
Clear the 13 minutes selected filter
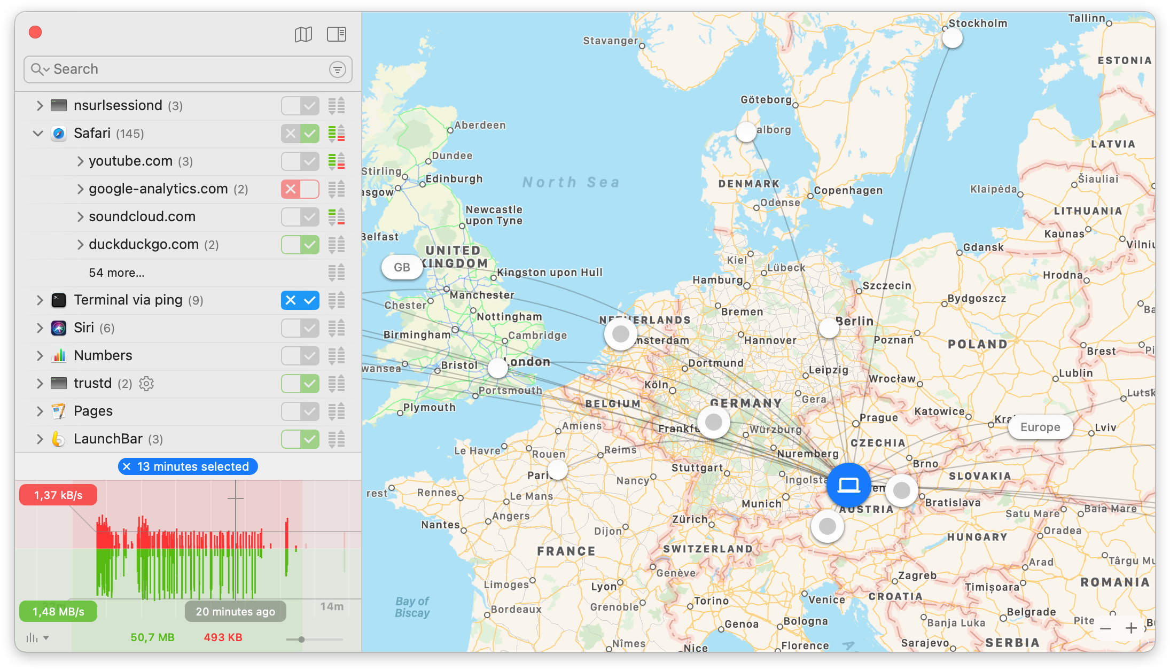tap(127, 466)
